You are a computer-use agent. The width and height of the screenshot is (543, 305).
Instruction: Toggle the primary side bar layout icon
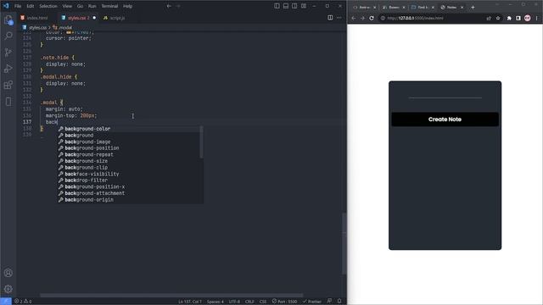[x=277, y=6]
